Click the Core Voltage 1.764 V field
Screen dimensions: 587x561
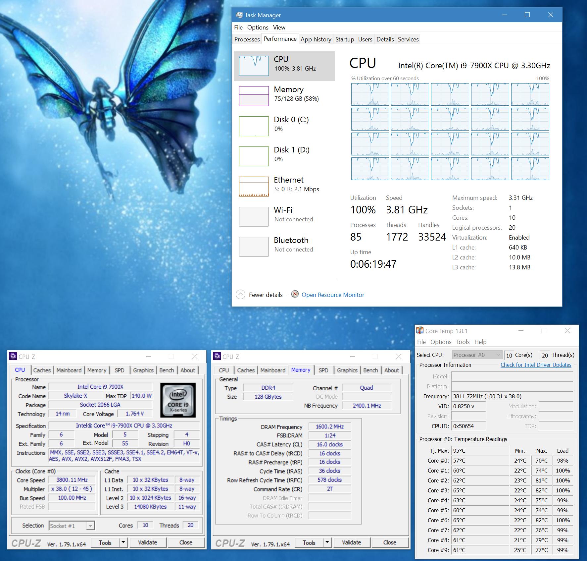pos(135,414)
